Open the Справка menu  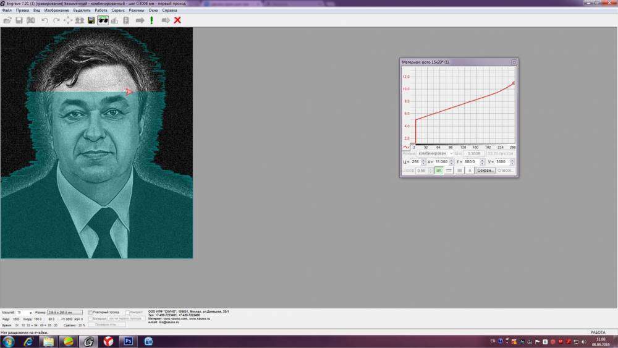[x=169, y=11]
